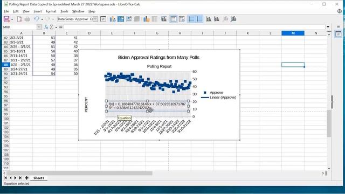345x194 pixels.
Task: Click the Y Axis format icon
Action: [x=217, y=19]
